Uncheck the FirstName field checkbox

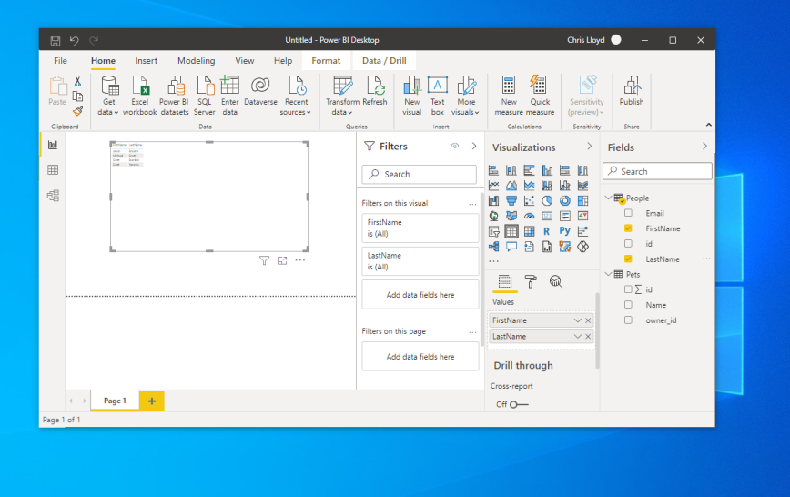628,228
